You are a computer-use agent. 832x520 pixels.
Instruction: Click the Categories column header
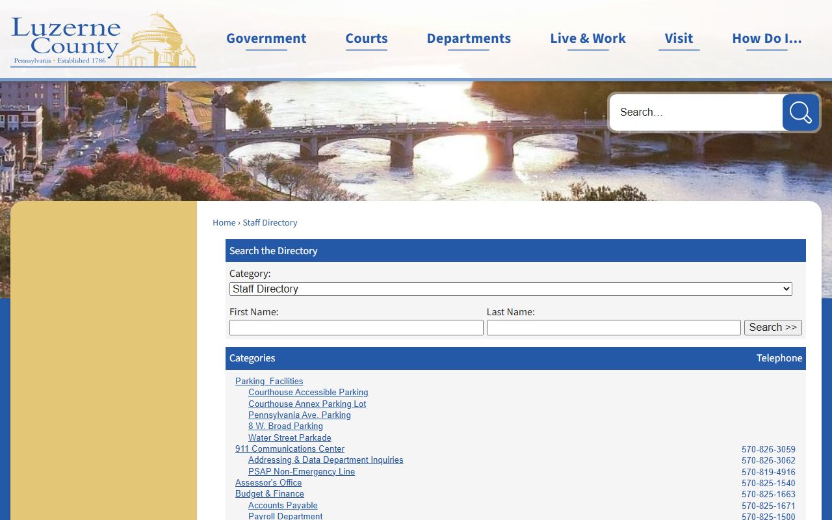pyautogui.click(x=252, y=358)
